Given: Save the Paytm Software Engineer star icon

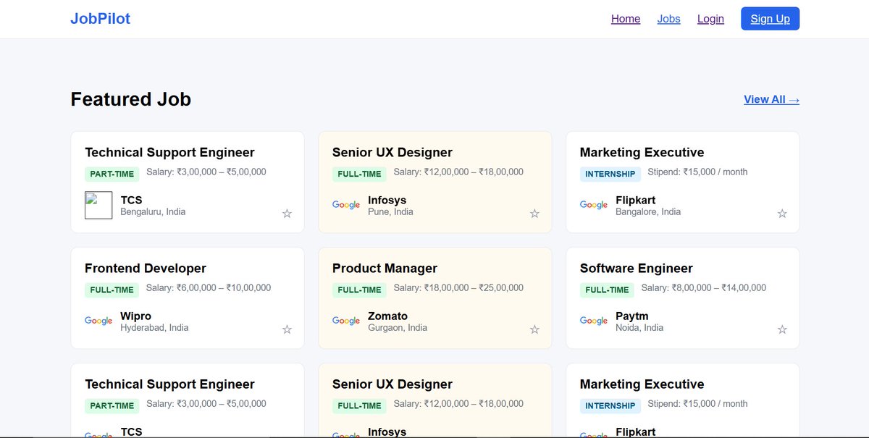Looking at the screenshot, I should (x=782, y=329).
